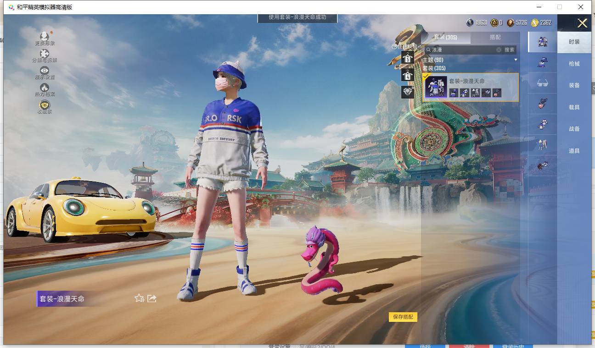Open the 道具 items menu

(574, 151)
